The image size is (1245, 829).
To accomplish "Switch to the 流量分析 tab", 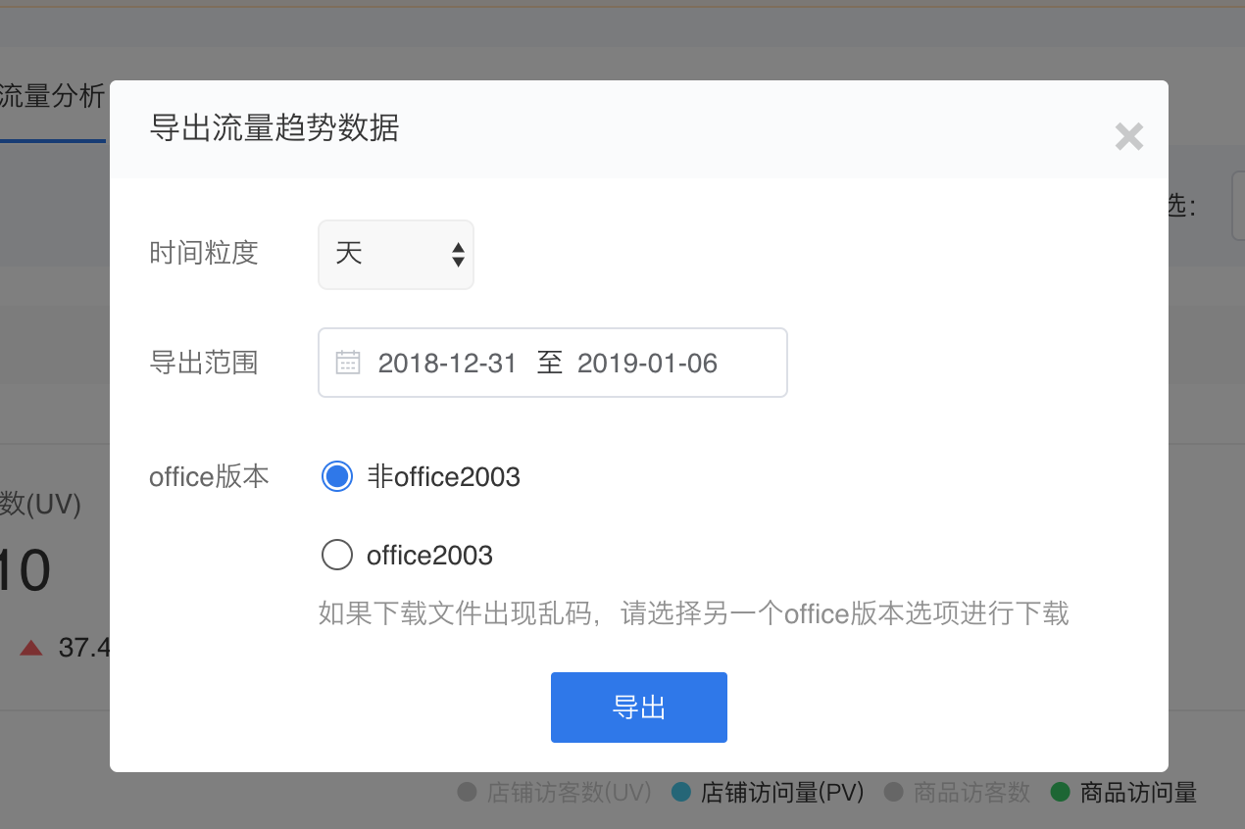I will click(53, 96).
